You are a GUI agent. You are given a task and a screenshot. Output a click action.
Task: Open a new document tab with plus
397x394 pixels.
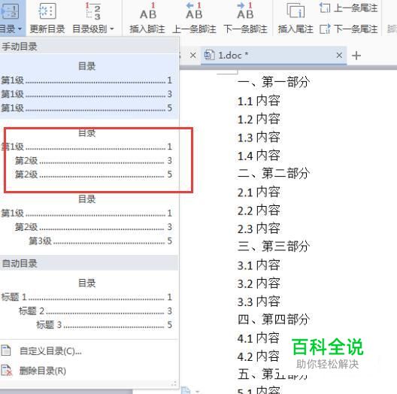click(356, 56)
